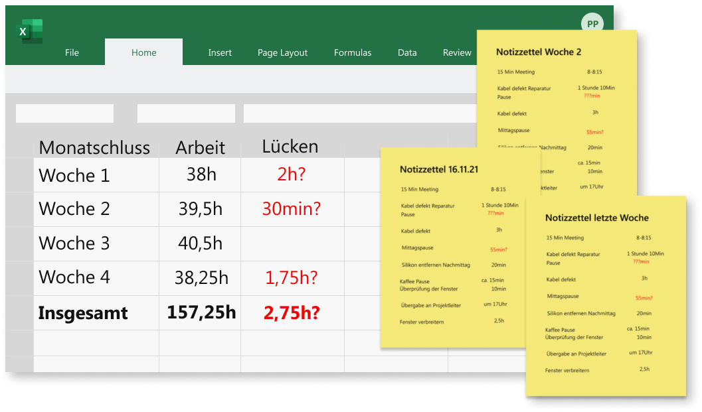This screenshot has width=702, height=412.
Task: Click the 3h value in the letzte Woche note
Action: point(644,278)
